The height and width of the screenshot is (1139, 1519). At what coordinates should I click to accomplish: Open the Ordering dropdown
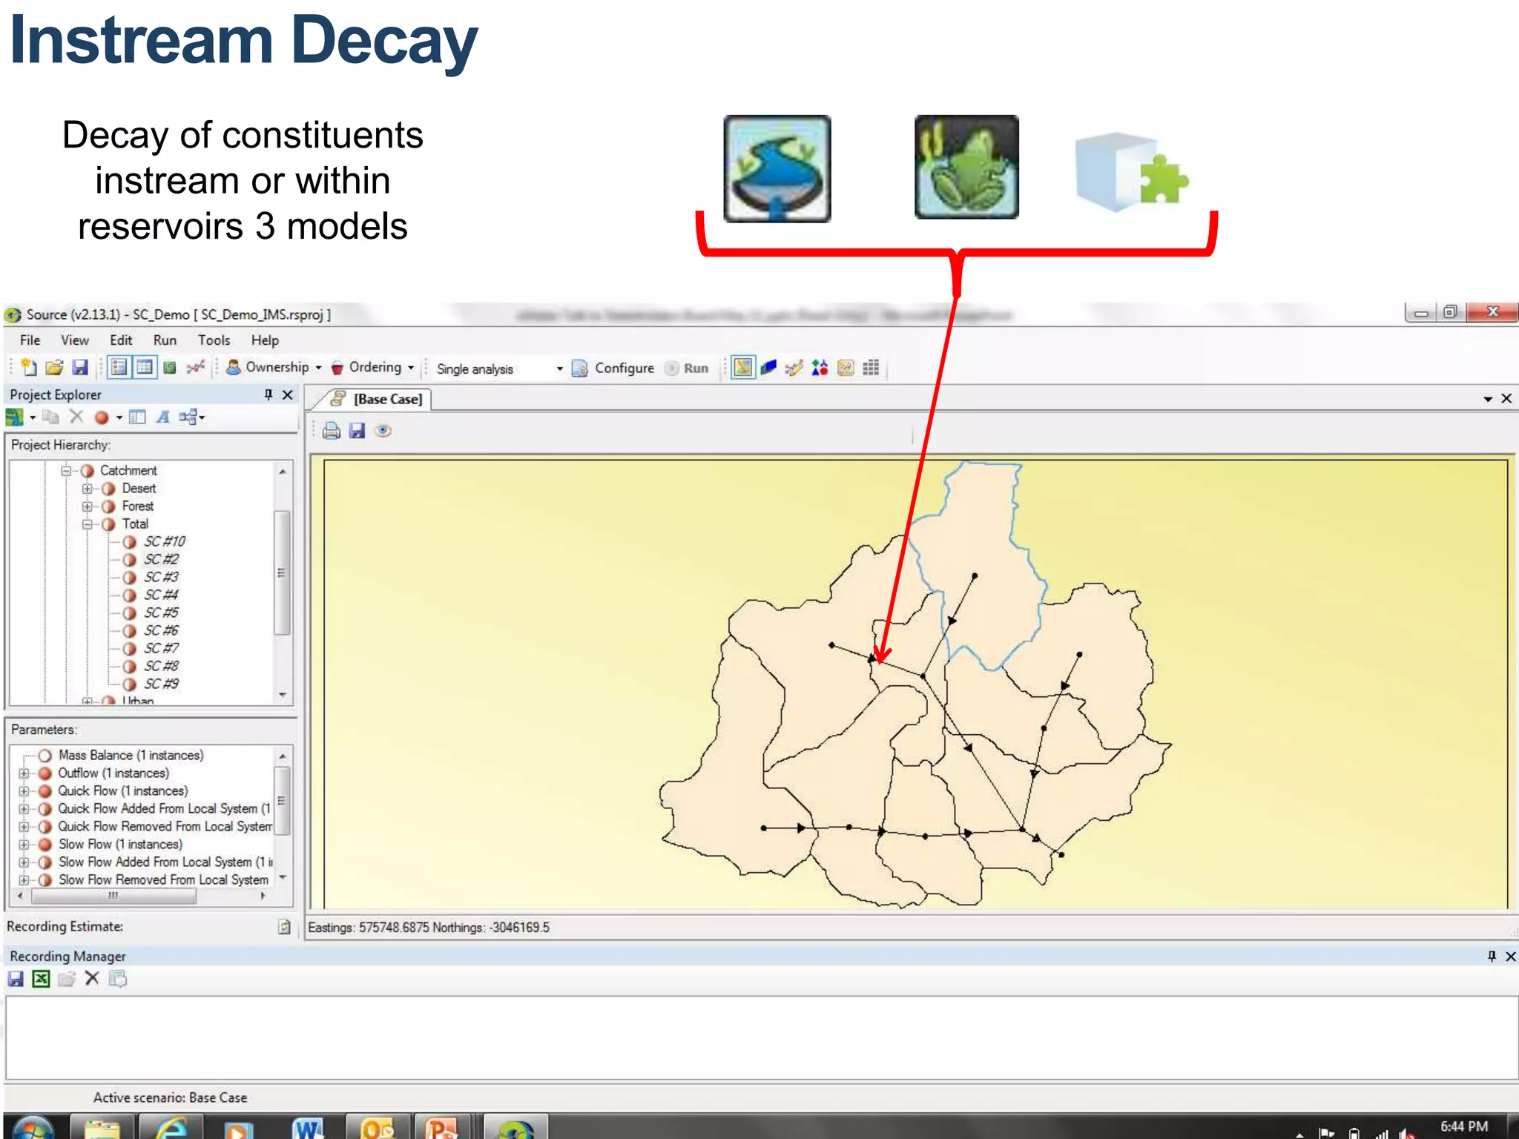(x=372, y=367)
